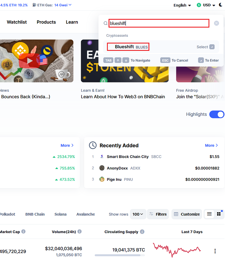Select the Solana tab
Viewport: 225px width, 263px height.
click(60, 214)
